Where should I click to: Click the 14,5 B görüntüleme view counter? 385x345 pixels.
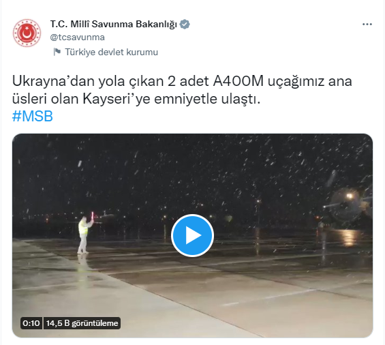click(x=82, y=323)
